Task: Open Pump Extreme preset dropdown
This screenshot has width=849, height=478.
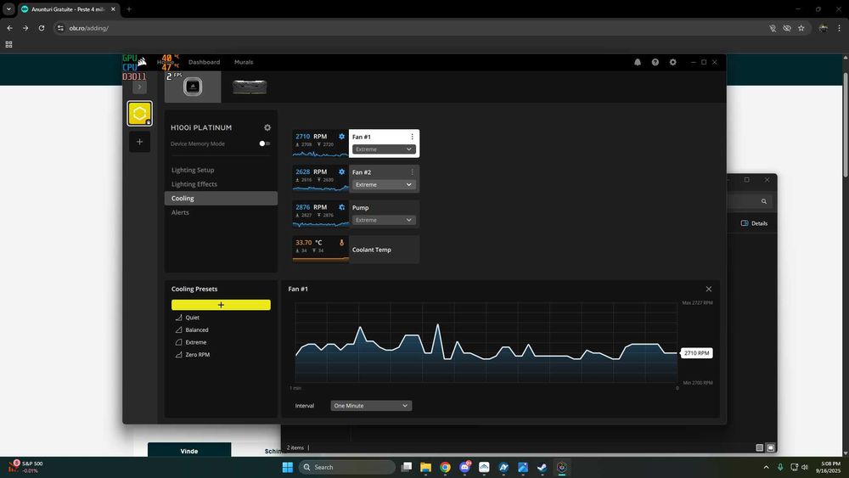Action: click(x=384, y=221)
